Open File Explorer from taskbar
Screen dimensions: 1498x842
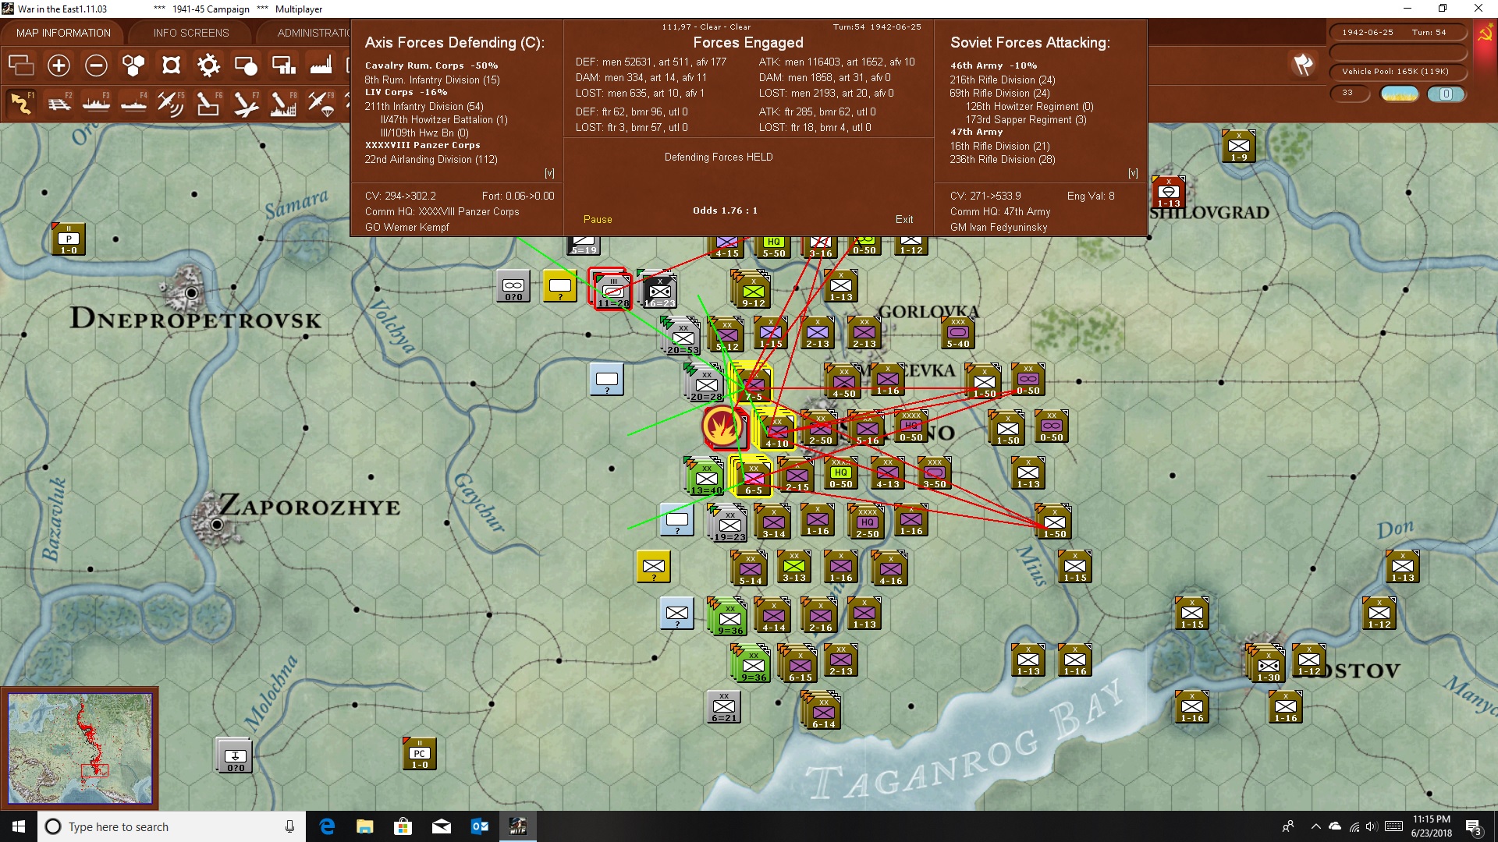tap(365, 826)
